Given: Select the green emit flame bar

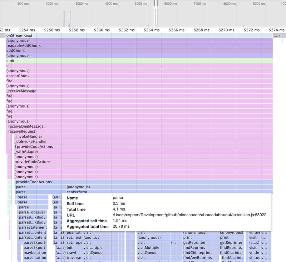Looking at the screenshot, I should pos(139,61).
